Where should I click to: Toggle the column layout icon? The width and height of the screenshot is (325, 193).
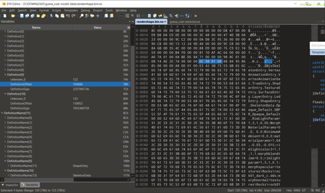[138, 16]
